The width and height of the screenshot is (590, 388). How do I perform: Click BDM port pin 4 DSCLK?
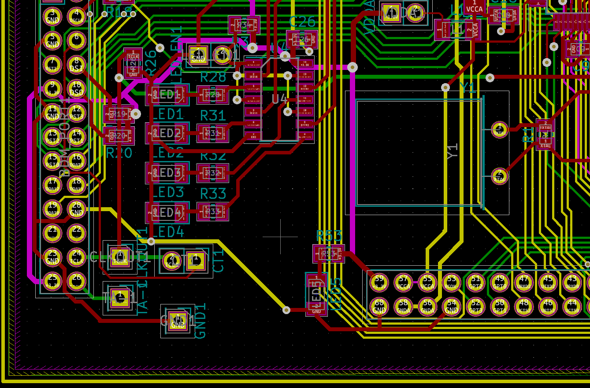point(77,16)
